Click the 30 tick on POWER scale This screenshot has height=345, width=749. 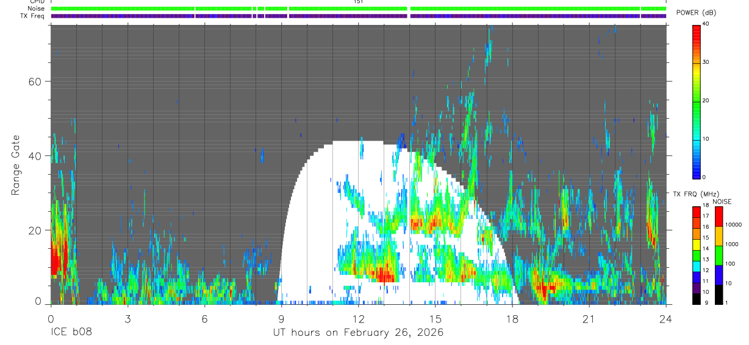[705, 63]
